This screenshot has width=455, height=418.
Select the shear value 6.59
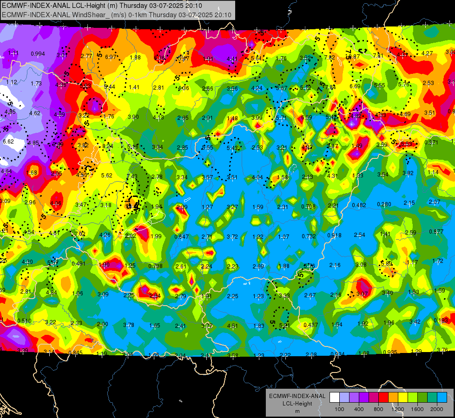coord(306,117)
